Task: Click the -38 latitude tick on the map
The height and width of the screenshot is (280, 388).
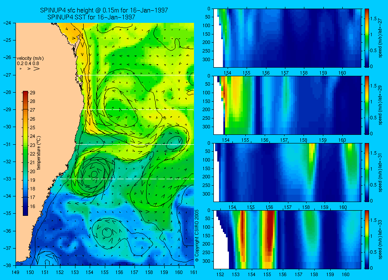Action: (7, 265)
